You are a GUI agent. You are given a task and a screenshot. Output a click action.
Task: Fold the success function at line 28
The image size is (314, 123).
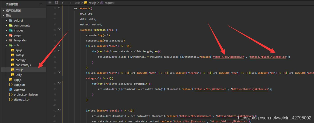tap(59, 29)
